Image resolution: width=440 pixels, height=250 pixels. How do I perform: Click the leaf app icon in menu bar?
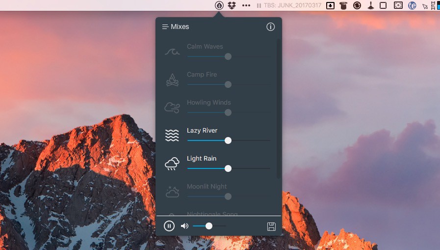click(x=219, y=5)
